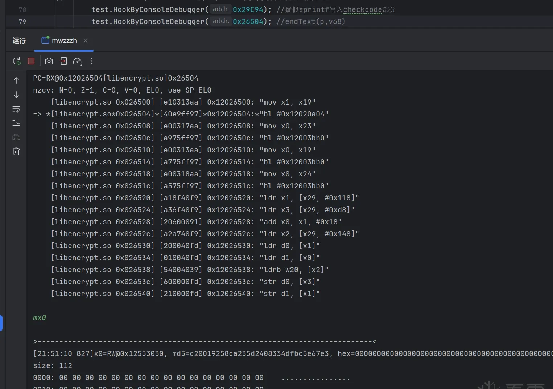Screen dimensions: 553x389
Task: Jump up the stack trace arrow
Action: [16, 81]
